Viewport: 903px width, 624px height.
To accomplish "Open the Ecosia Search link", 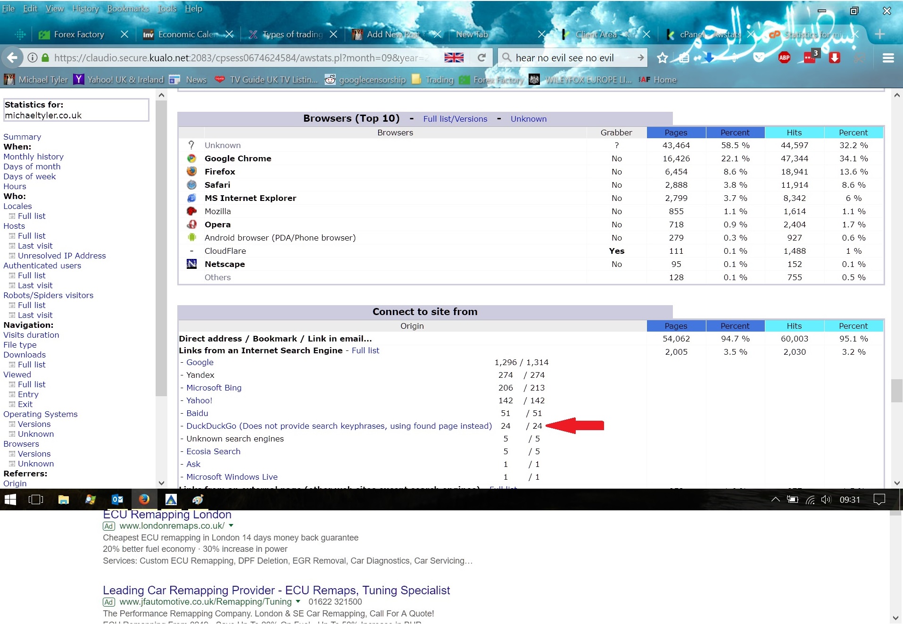I will pyautogui.click(x=213, y=451).
